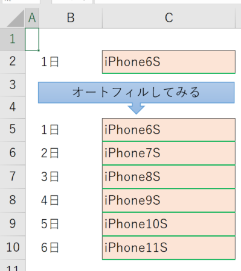
Task: Select row 4 header
Action: click(x=13, y=107)
